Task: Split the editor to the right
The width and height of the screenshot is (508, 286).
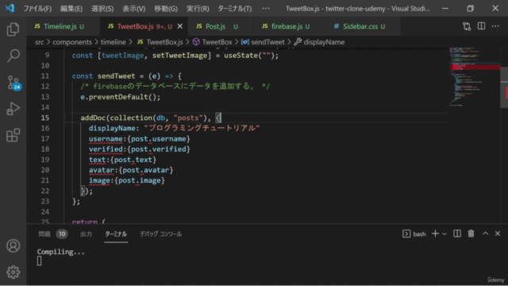Action: pos(481,26)
